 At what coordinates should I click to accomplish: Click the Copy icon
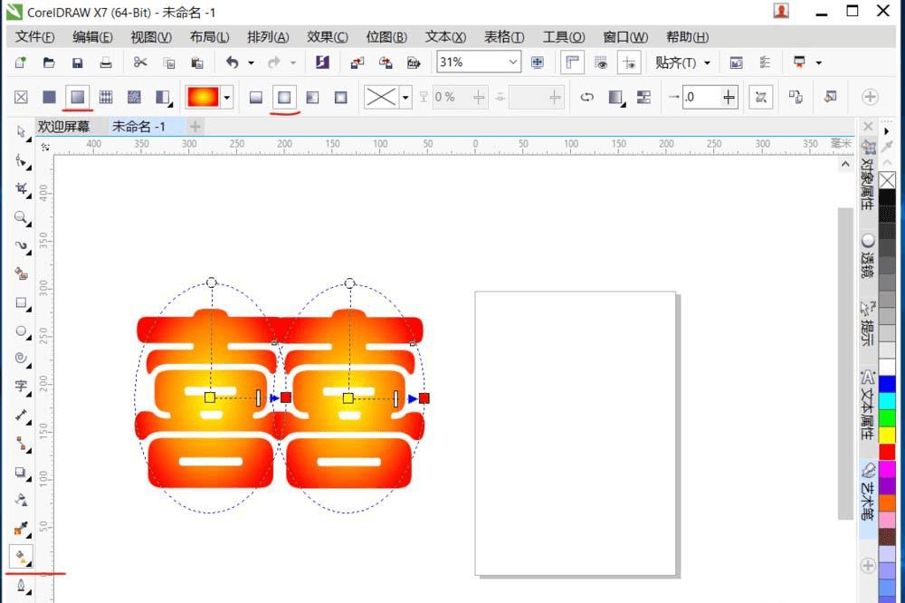tap(169, 62)
